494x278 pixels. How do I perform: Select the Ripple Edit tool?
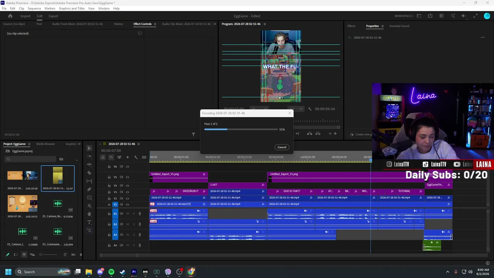[x=89, y=164]
